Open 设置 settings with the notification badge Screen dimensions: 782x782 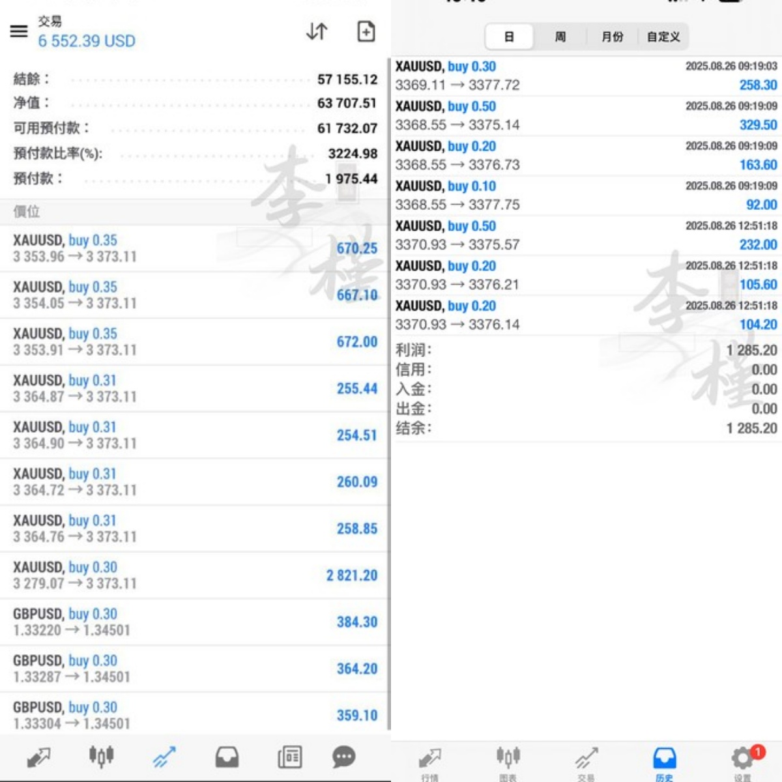tap(742, 759)
